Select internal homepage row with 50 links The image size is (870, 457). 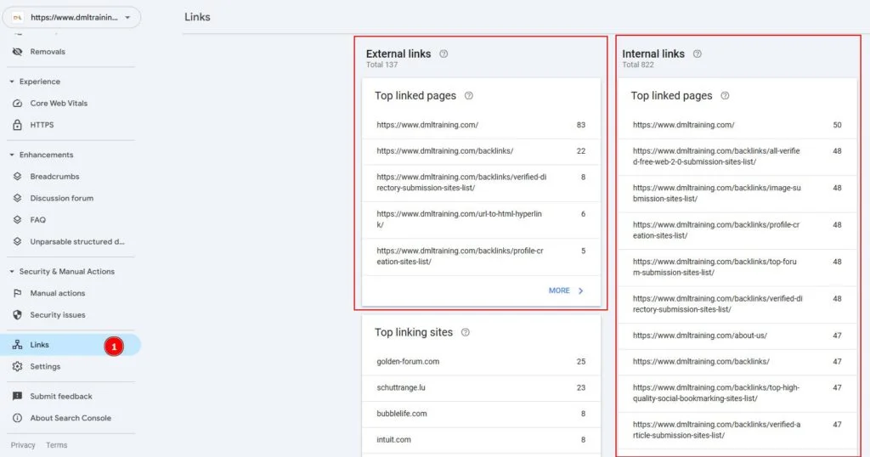pos(737,125)
